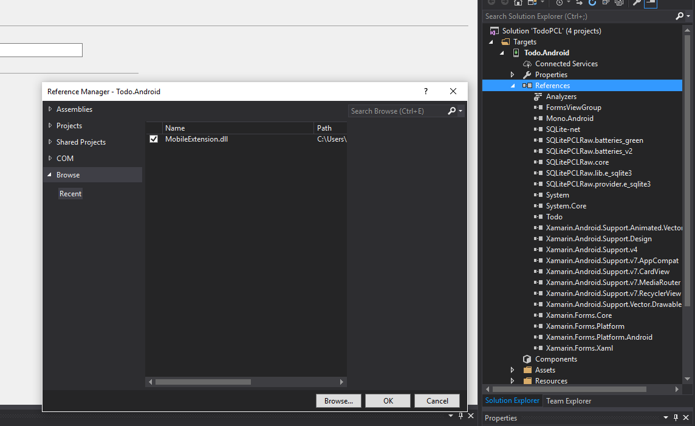The width and height of the screenshot is (695, 426).
Task: Click the Android project icon beside Todo.Android
Action: (x=516, y=53)
